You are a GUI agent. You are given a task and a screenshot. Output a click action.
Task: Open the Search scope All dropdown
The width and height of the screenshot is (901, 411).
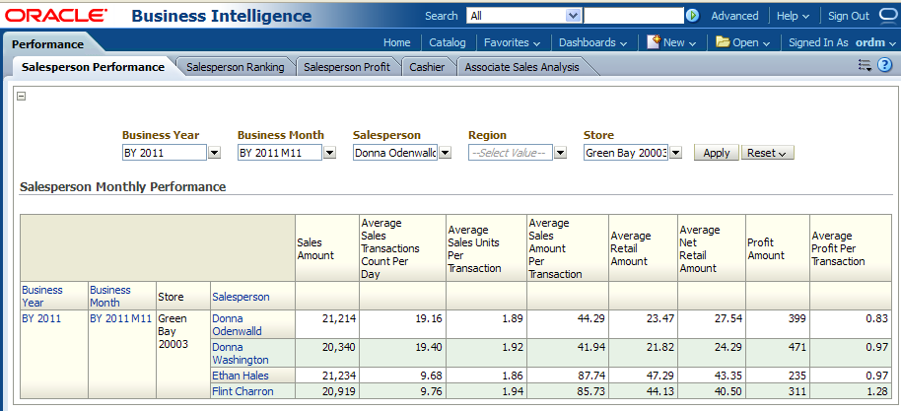click(x=573, y=16)
